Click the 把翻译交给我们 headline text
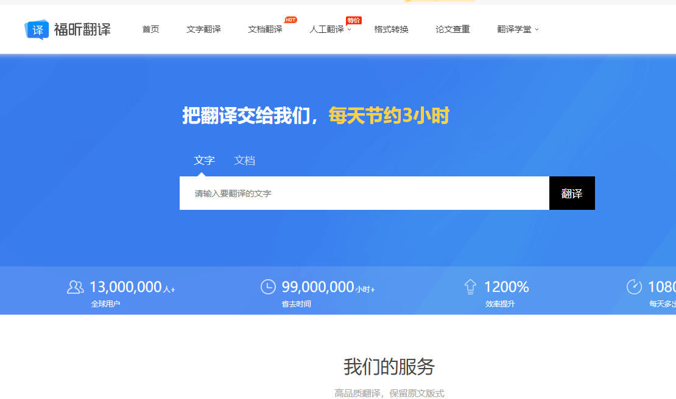 click(x=246, y=116)
